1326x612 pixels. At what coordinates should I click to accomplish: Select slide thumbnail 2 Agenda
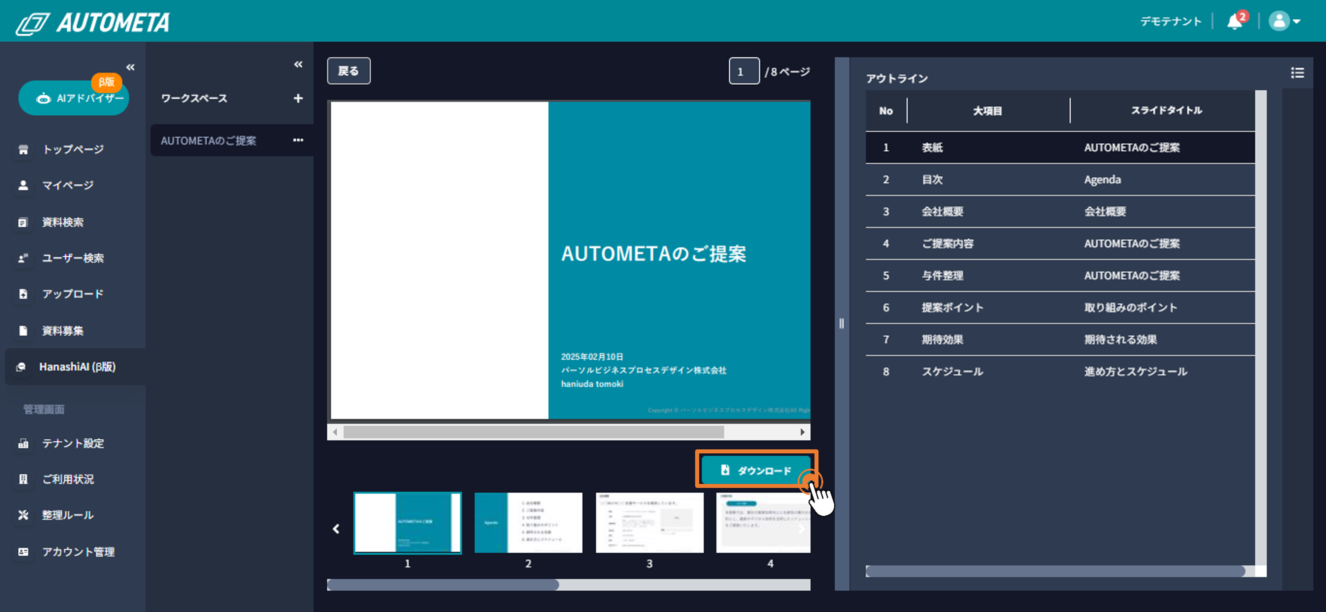pyautogui.click(x=529, y=523)
